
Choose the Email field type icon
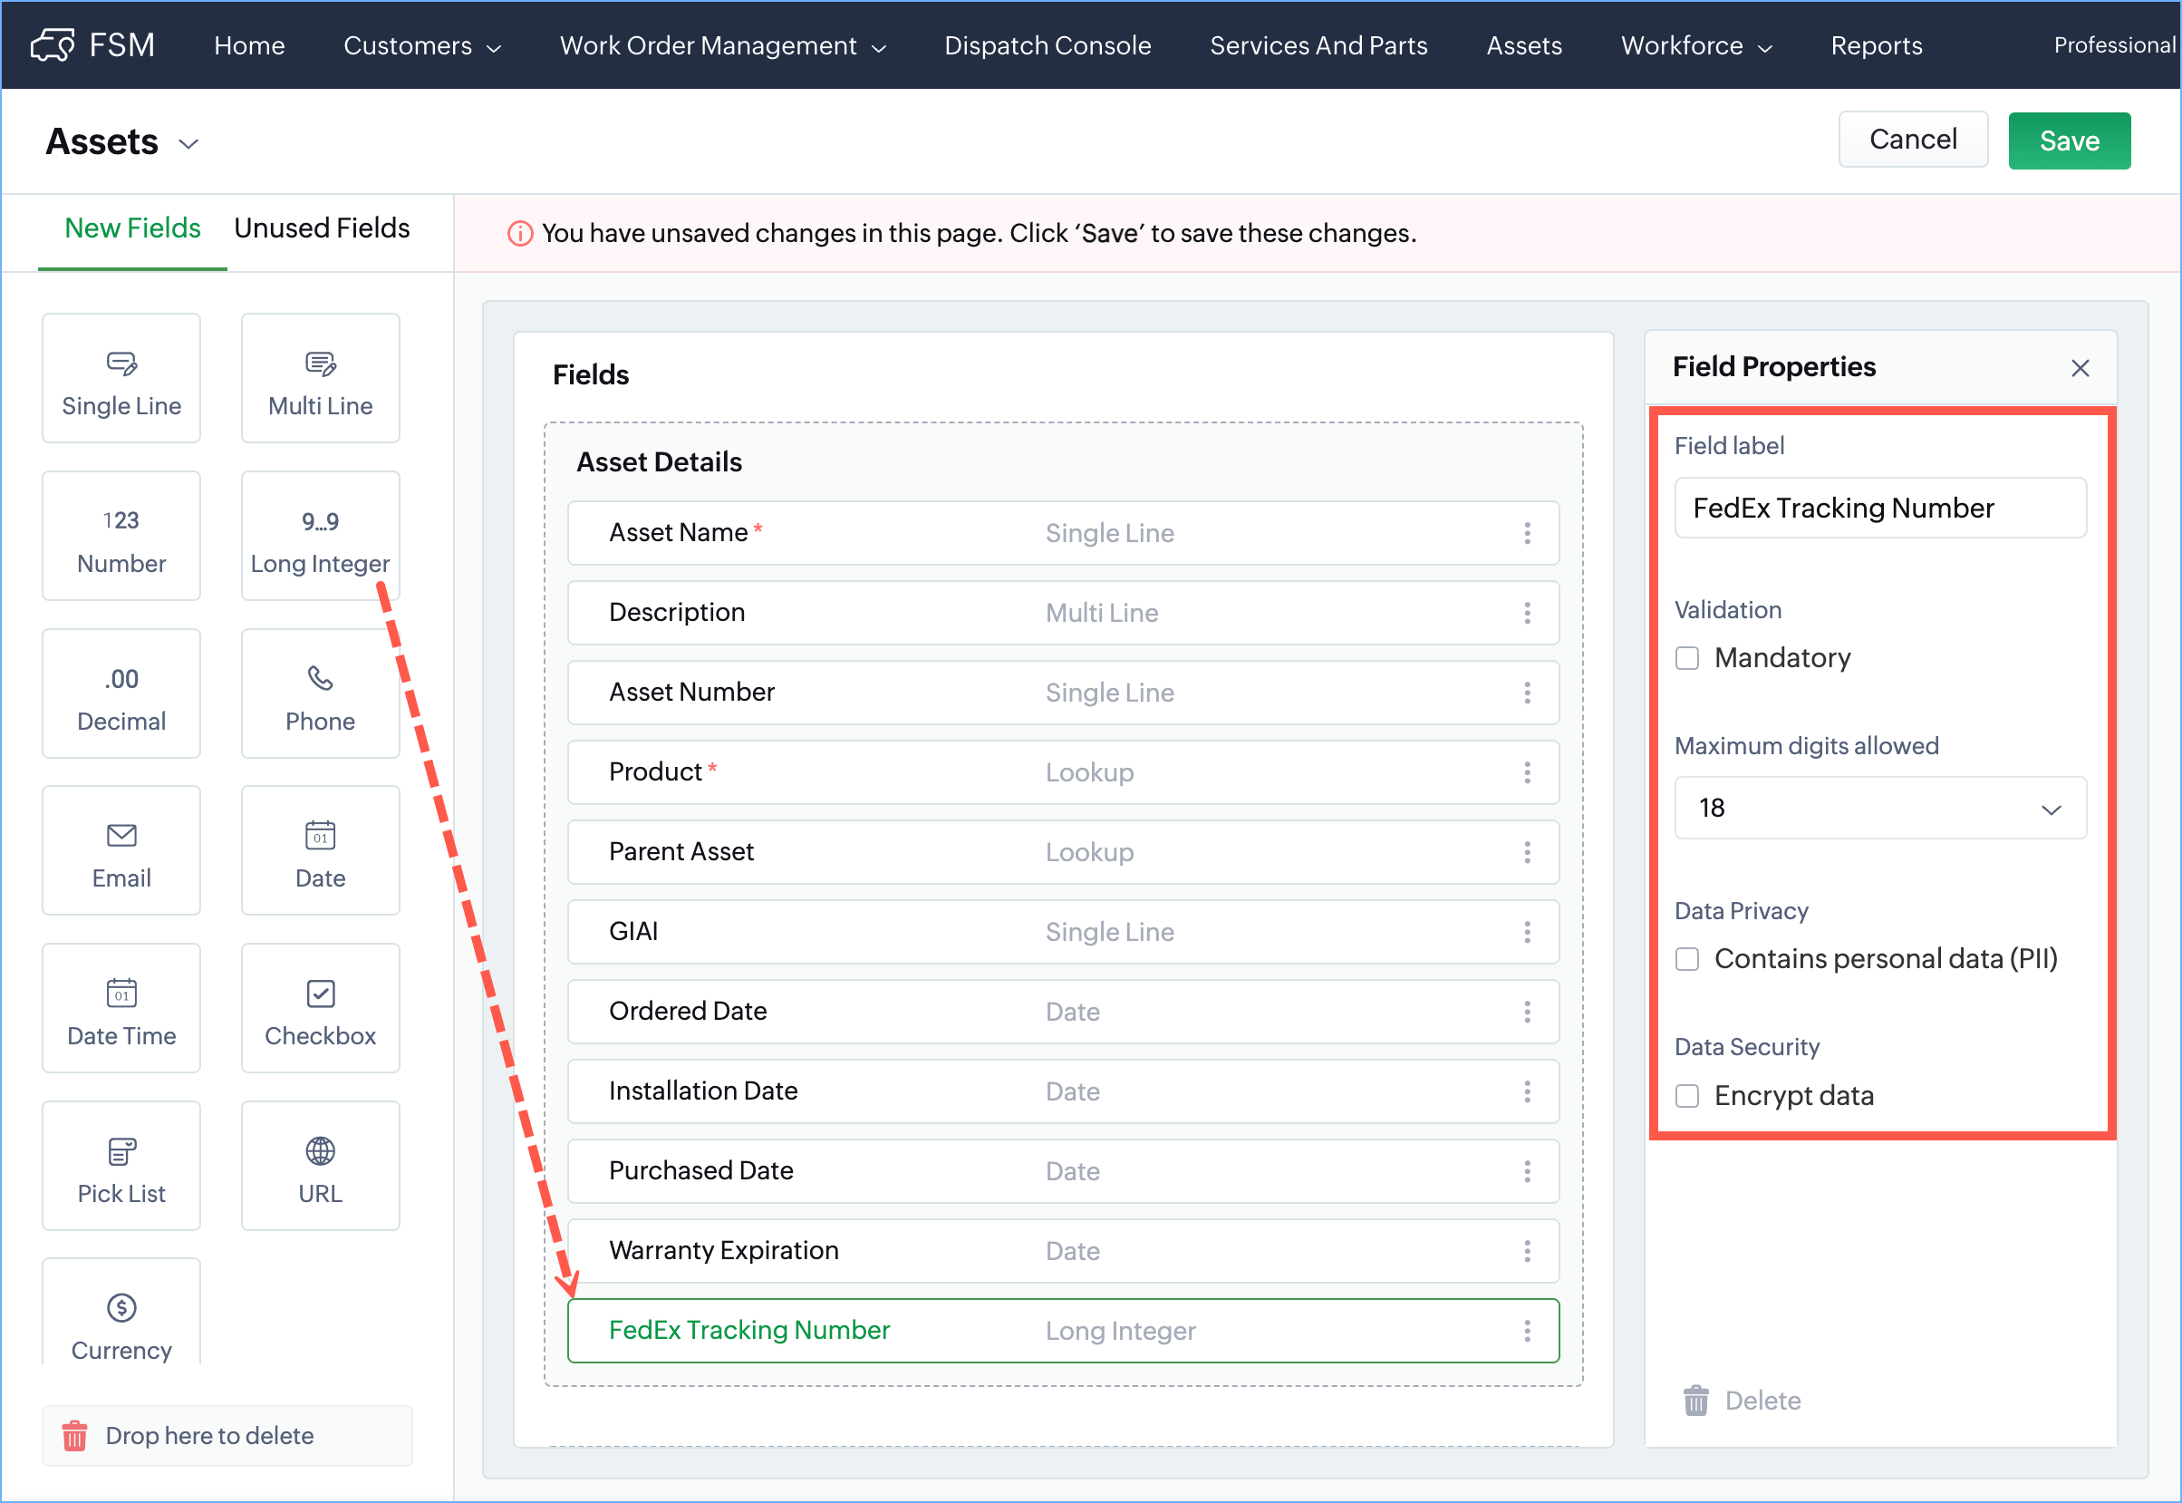click(121, 835)
